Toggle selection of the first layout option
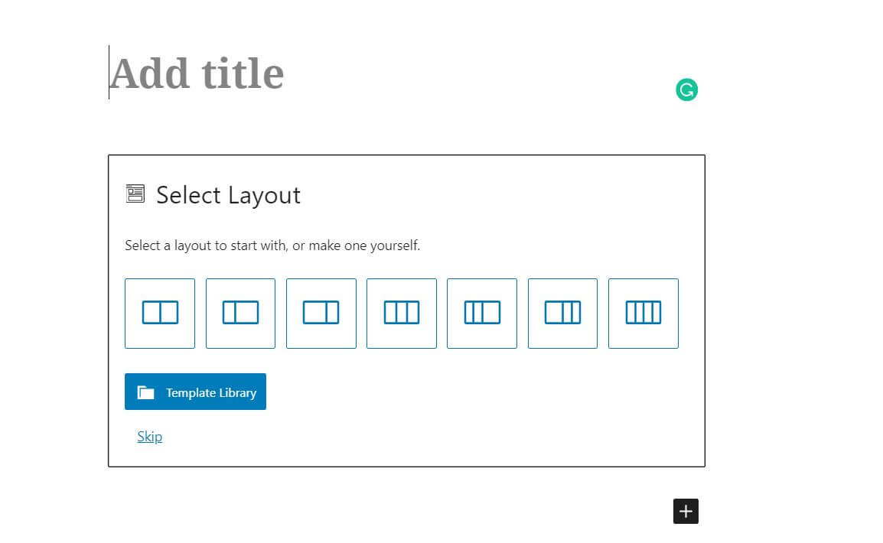The image size is (883, 543). tap(160, 313)
